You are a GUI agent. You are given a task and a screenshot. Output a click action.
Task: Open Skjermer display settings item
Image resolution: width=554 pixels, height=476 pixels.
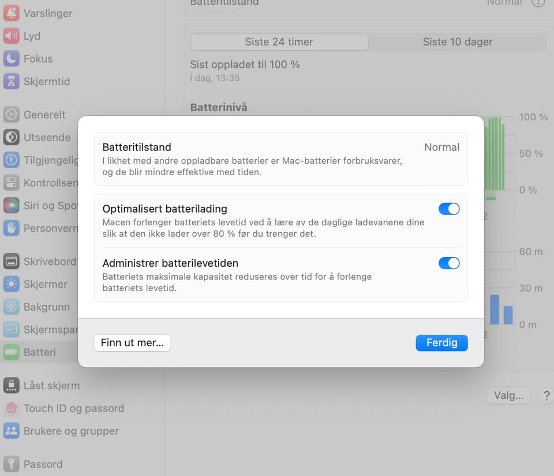pos(39,284)
